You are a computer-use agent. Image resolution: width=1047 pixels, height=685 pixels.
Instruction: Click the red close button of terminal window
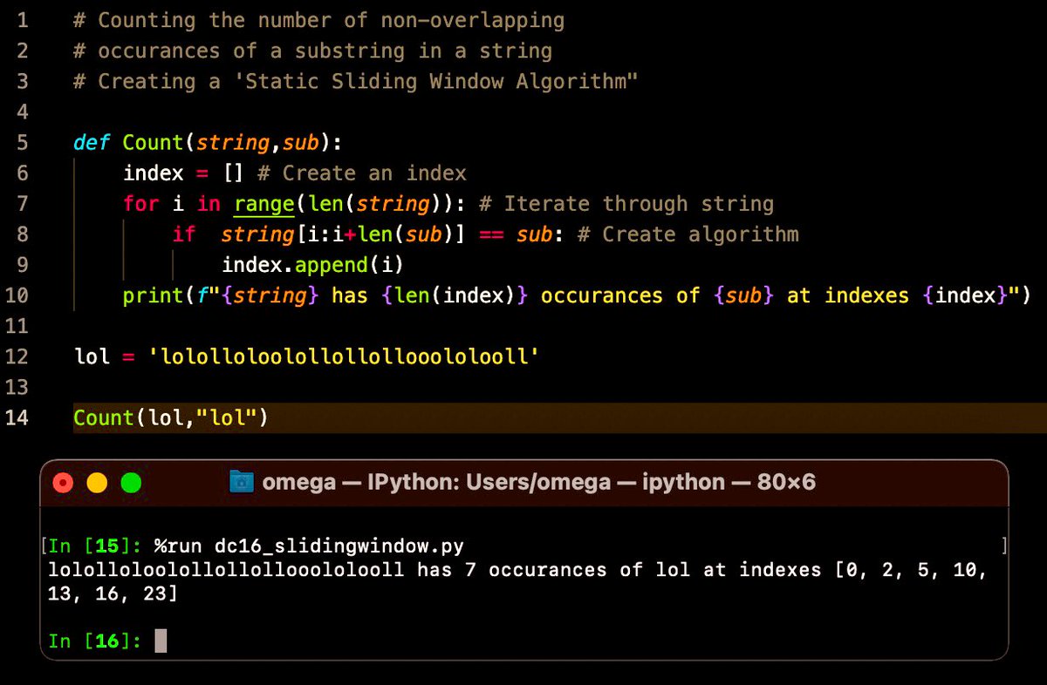click(x=64, y=483)
